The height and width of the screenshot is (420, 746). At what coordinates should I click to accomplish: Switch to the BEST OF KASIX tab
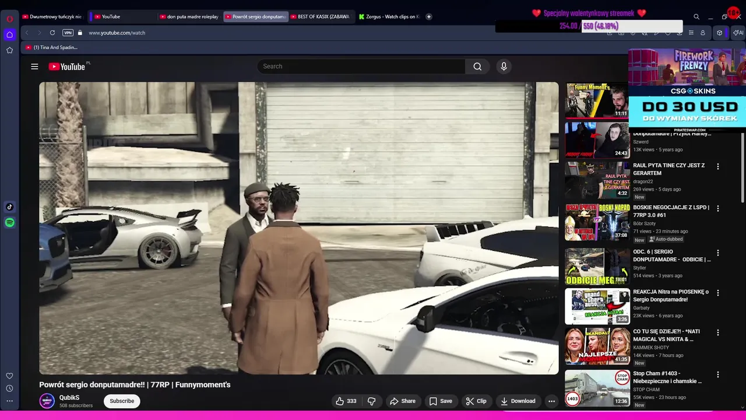pos(321,17)
